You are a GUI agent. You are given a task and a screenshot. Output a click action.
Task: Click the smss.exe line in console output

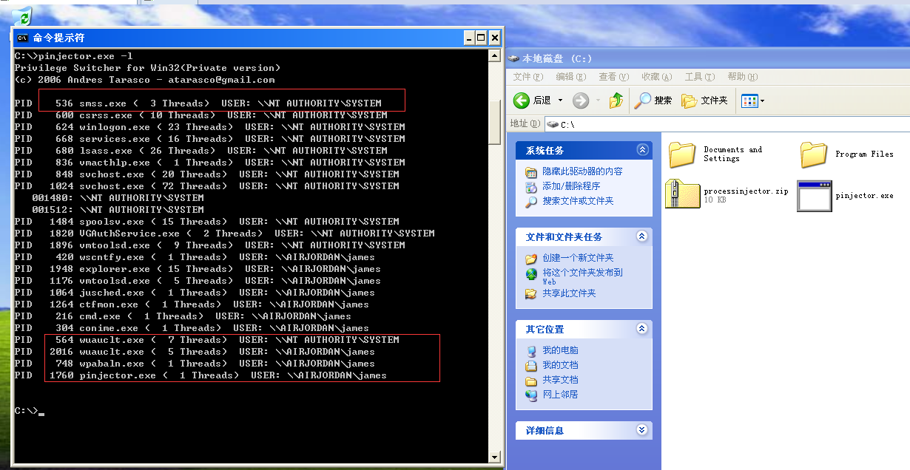click(198, 103)
